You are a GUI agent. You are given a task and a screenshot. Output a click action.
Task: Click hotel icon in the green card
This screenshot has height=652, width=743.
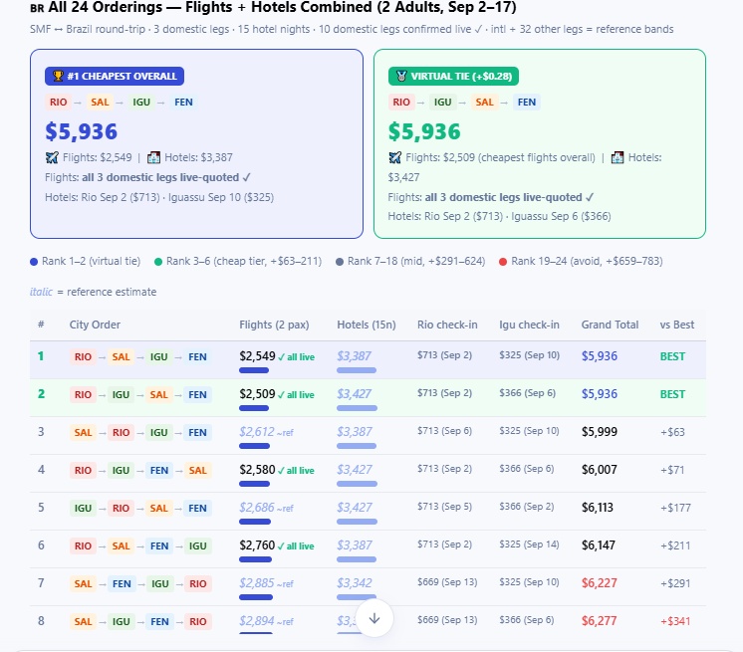[x=617, y=157]
